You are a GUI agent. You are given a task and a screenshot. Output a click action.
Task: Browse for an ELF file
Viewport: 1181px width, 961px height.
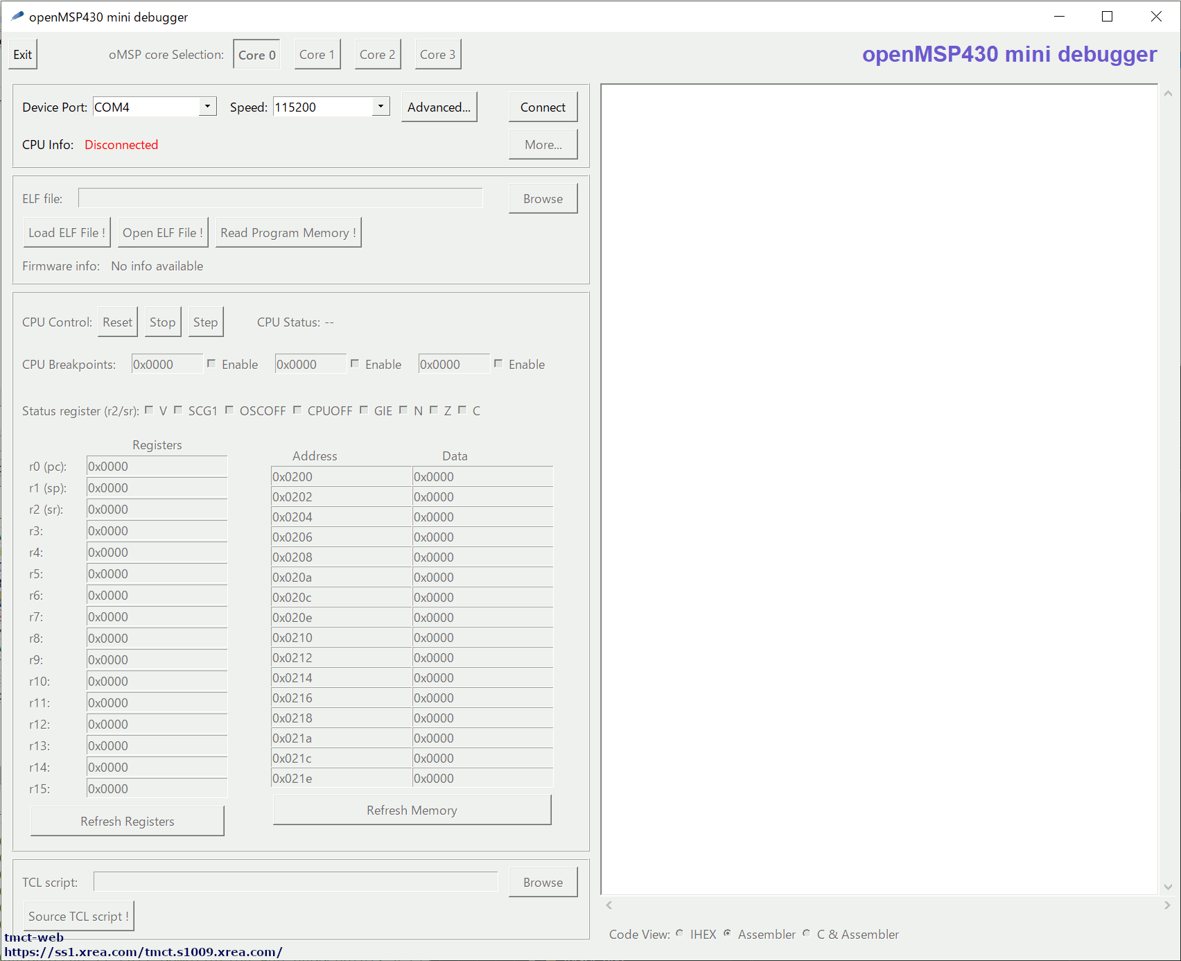[543, 199]
